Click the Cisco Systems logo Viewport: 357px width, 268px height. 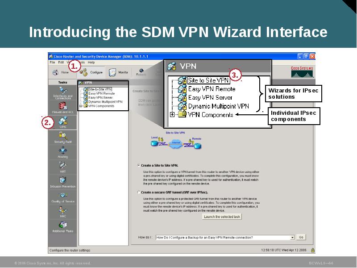click(302, 72)
